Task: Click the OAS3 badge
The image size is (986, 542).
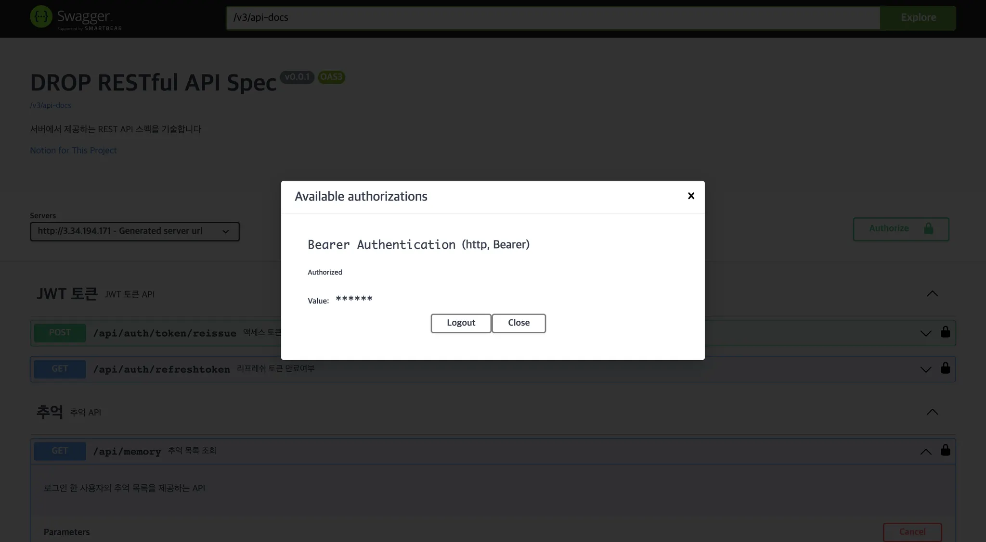Action: tap(331, 77)
